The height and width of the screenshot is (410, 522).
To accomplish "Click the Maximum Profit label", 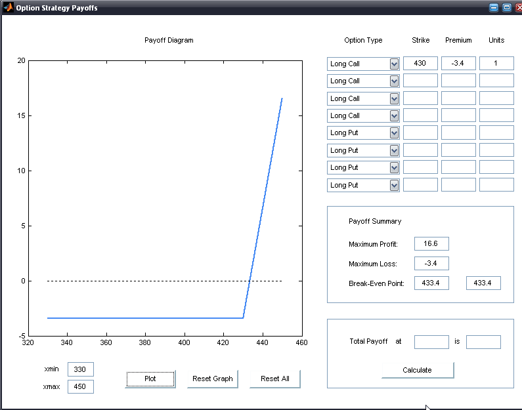I will pos(373,244).
